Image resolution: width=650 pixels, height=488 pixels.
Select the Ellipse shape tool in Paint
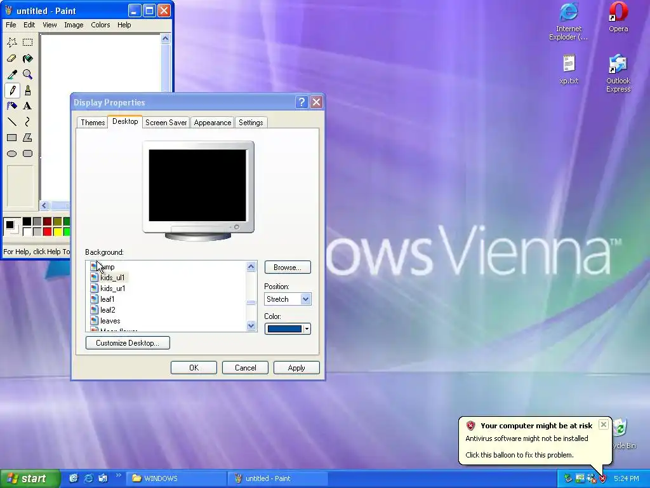tap(12, 154)
